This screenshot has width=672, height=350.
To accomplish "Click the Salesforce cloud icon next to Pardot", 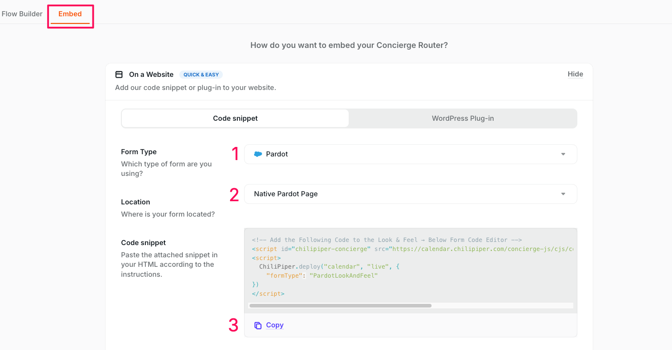I will [258, 154].
